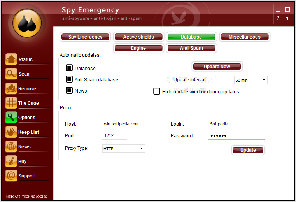This screenshot has width=296, height=202.
Task: Click the Remove fire icon
Action: tap(11, 88)
